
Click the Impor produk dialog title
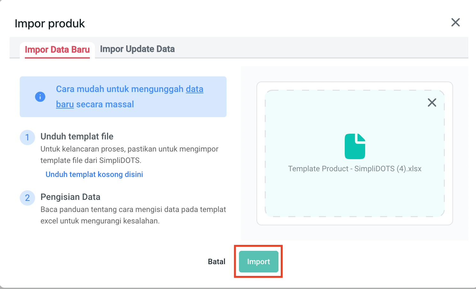[x=50, y=24]
